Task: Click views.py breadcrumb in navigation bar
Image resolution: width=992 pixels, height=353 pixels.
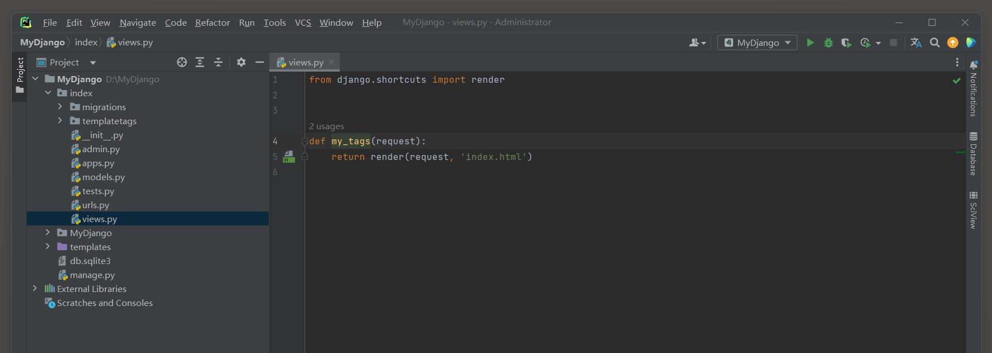Action: pyautogui.click(x=130, y=43)
